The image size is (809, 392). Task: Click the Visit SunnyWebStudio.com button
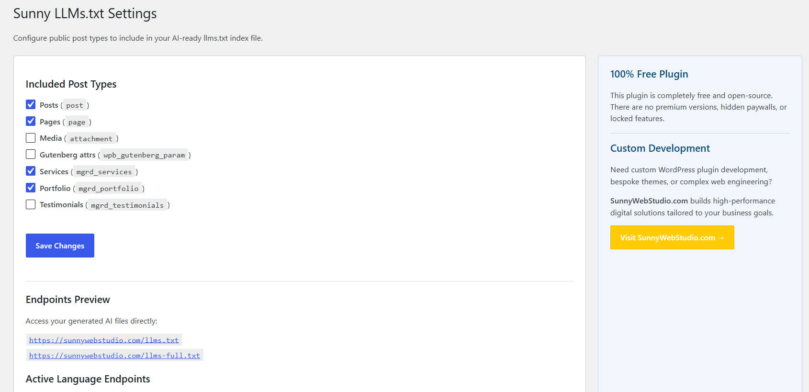point(672,237)
